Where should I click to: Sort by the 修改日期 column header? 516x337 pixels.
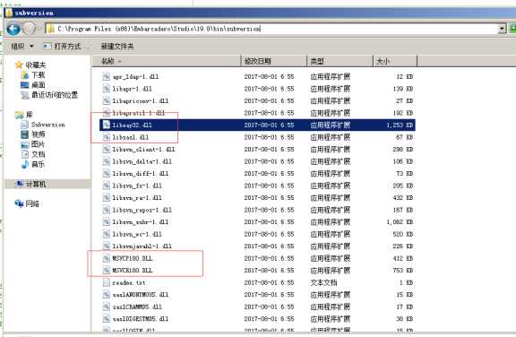[274, 61]
